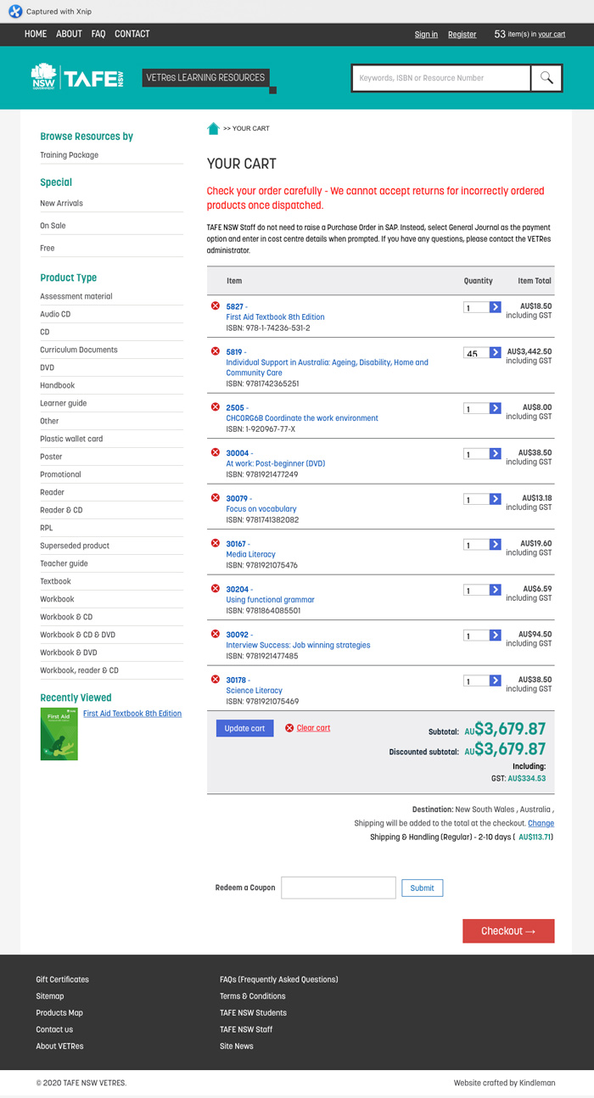Click quantity arrow for Interview Success
Screen dimensions: 594x1098
tap(496, 636)
